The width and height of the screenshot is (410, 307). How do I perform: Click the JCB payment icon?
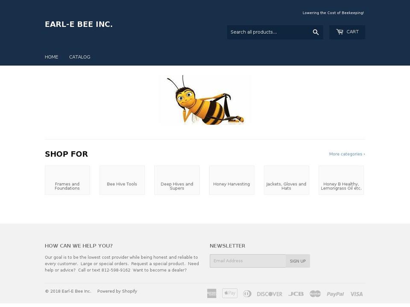pyautogui.click(x=296, y=294)
